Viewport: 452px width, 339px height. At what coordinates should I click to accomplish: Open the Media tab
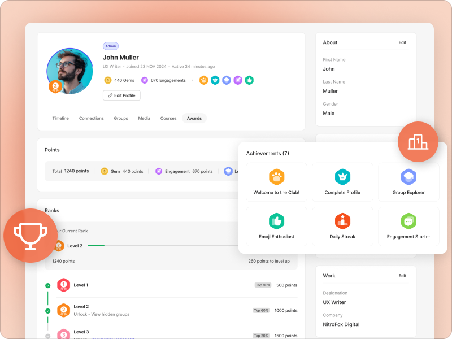tap(144, 118)
